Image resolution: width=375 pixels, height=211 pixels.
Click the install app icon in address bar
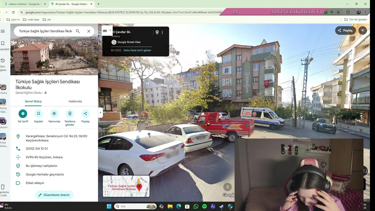click(326, 12)
